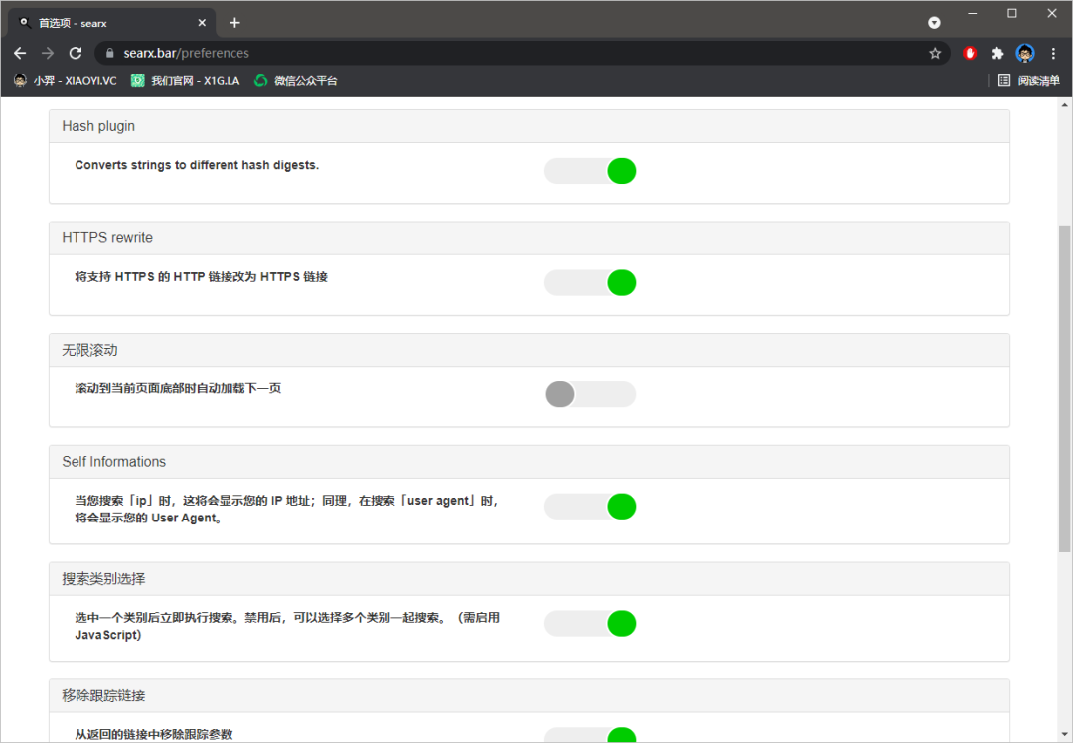Click 'Converts strings to different hash digests.' text
1073x743 pixels.
click(197, 165)
